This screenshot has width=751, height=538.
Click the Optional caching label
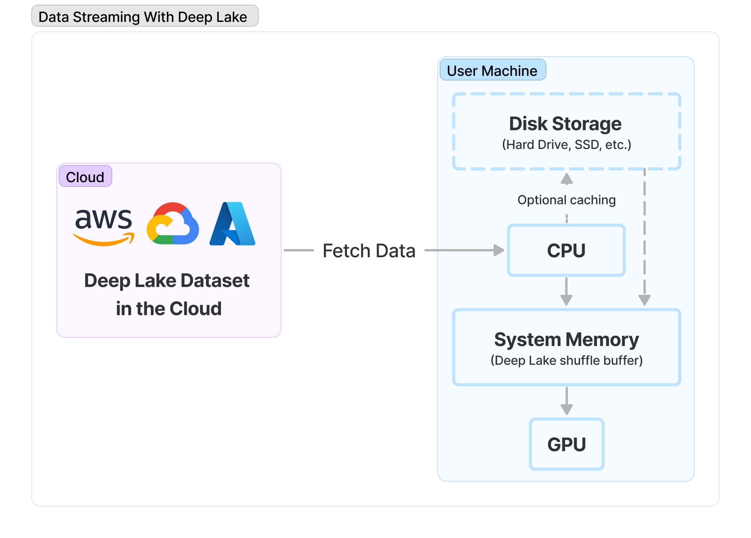(x=566, y=200)
